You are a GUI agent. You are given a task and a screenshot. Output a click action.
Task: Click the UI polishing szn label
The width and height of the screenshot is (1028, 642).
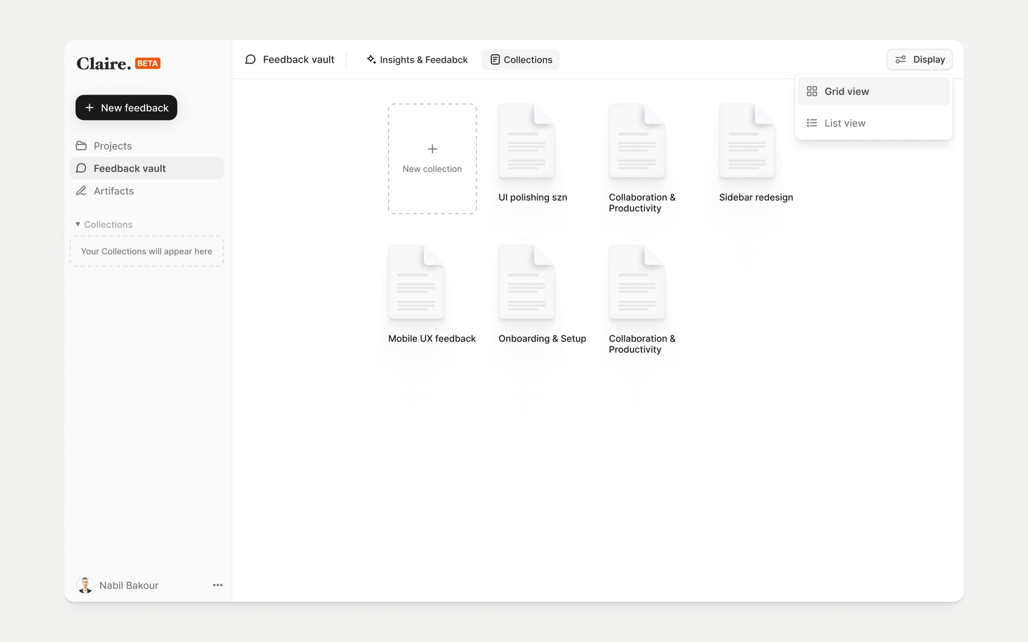533,197
